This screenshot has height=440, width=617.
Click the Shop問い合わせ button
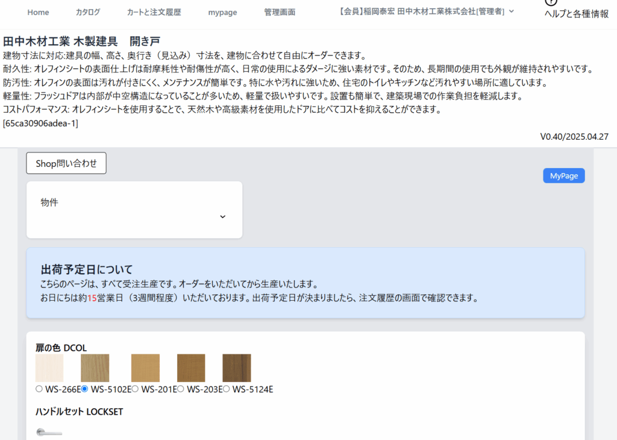click(x=66, y=163)
